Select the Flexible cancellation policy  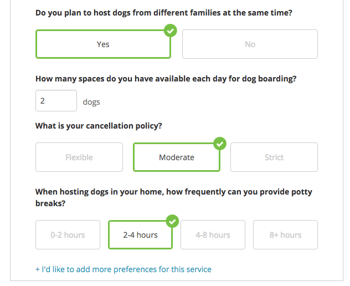point(79,157)
